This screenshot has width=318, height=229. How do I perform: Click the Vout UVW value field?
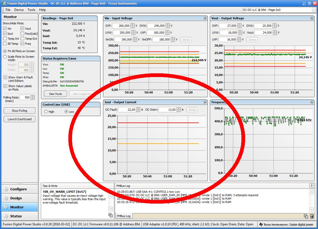pos(229,33)
